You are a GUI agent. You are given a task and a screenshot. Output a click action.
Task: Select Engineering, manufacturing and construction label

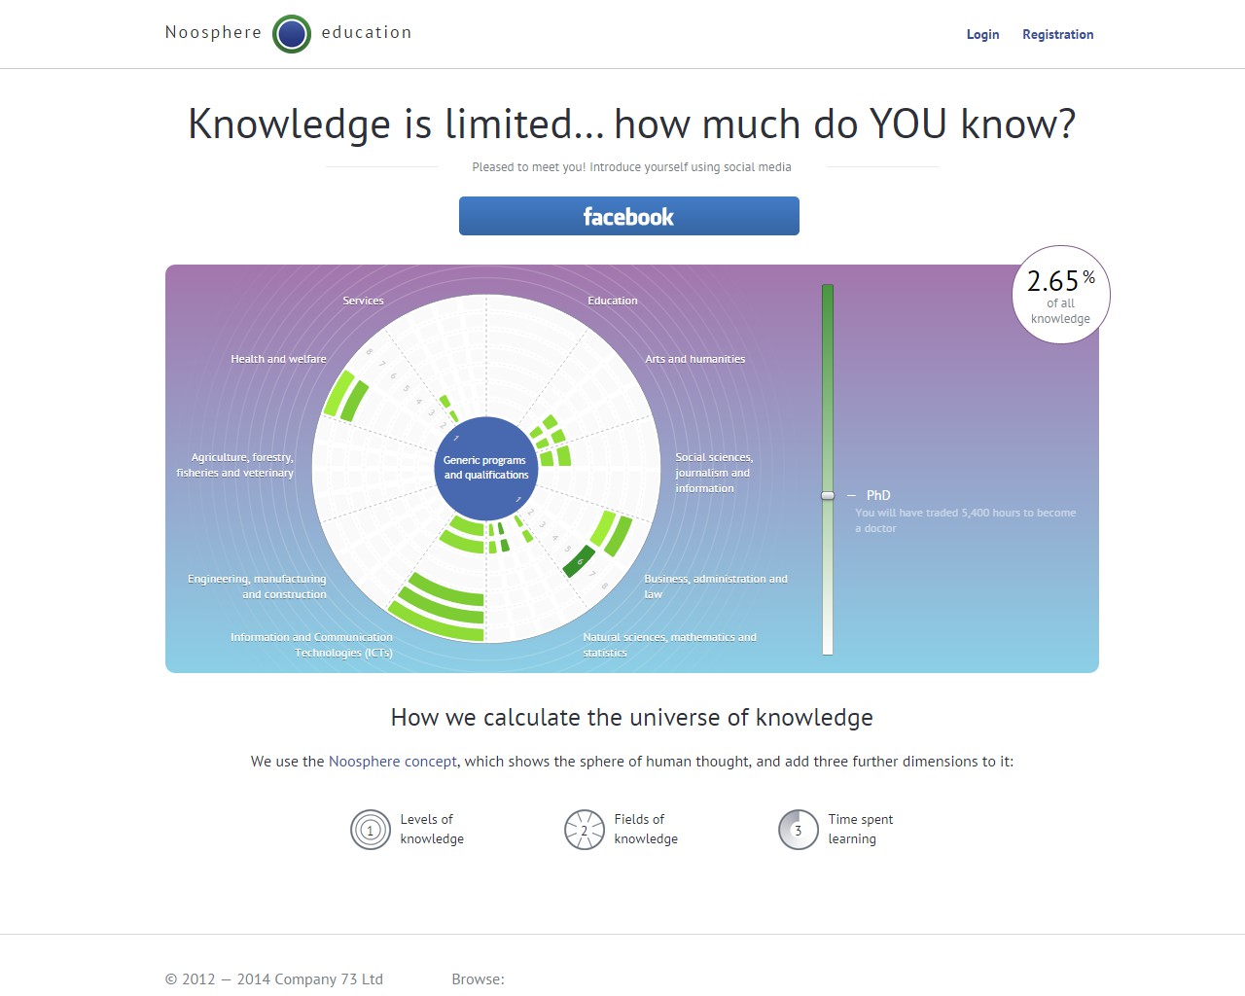[257, 587]
